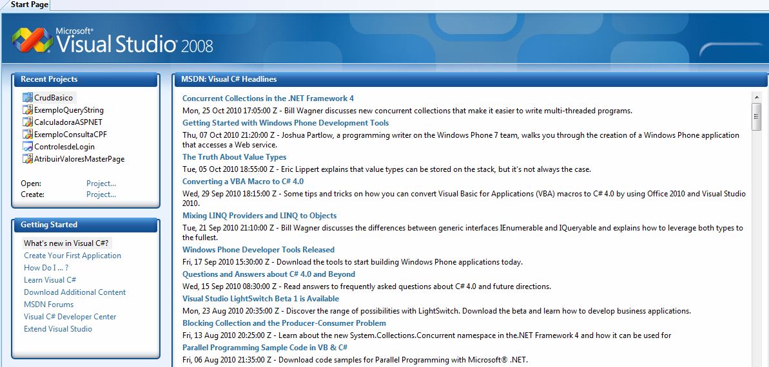Viewport: 769px width, 367px height.
Task: Select the Start Page tab
Action: 29,5
